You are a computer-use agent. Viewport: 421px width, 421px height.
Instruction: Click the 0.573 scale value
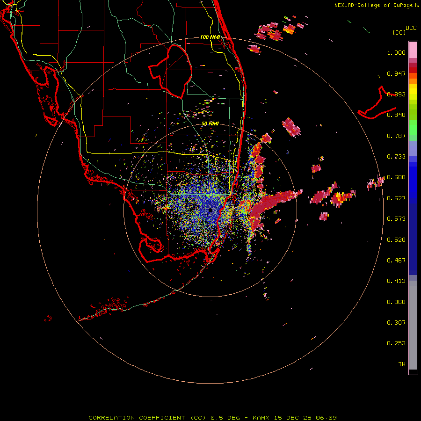tap(396, 219)
